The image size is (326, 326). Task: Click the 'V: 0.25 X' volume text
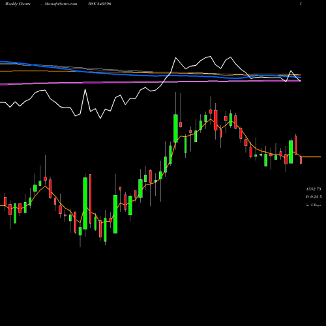click(x=314, y=197)
